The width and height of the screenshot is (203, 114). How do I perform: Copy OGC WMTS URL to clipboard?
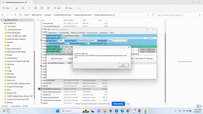click(x=147, y=52)
